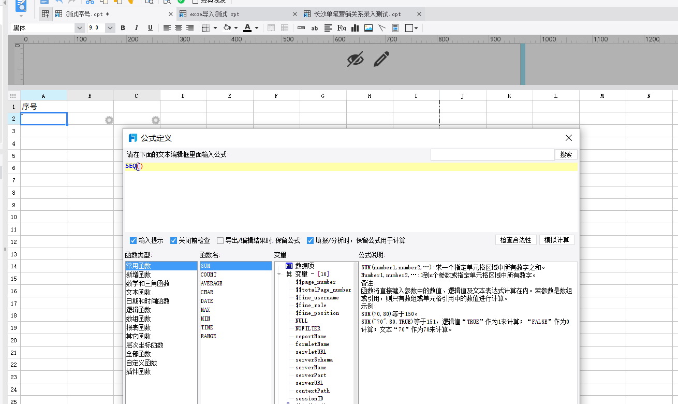Toggle underline formatting in the toolbar
This screenshot has height=404, width=678.
pos(150,28)
